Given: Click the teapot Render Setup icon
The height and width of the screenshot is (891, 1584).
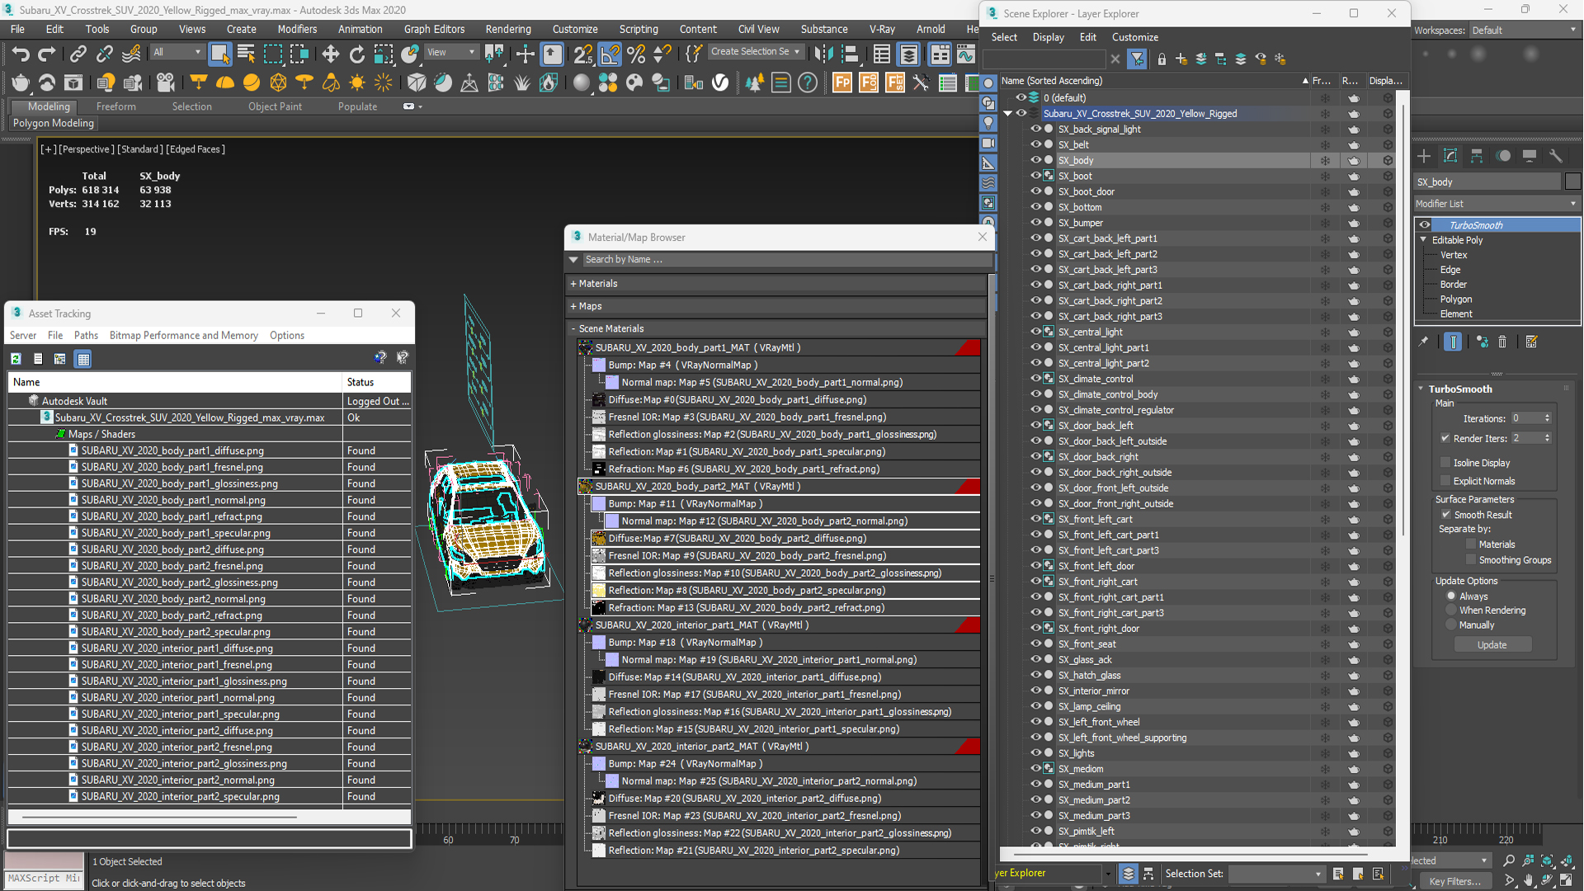Looking at the screenshot, I should 21,82.
